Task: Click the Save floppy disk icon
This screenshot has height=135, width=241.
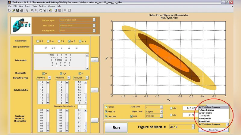Action: click(x=17, y=10)
